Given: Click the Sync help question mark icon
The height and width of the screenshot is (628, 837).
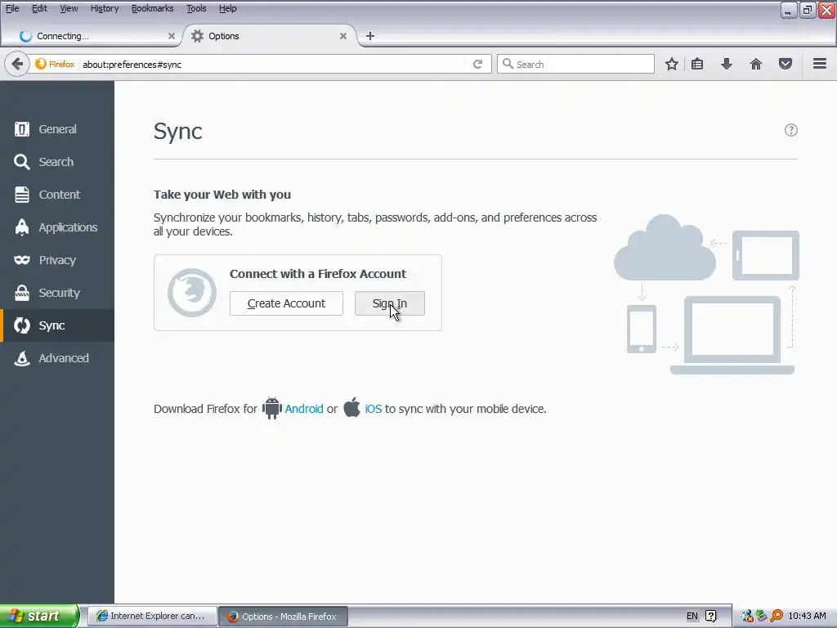Looking at the screenshot, I should tap(791, 130).
